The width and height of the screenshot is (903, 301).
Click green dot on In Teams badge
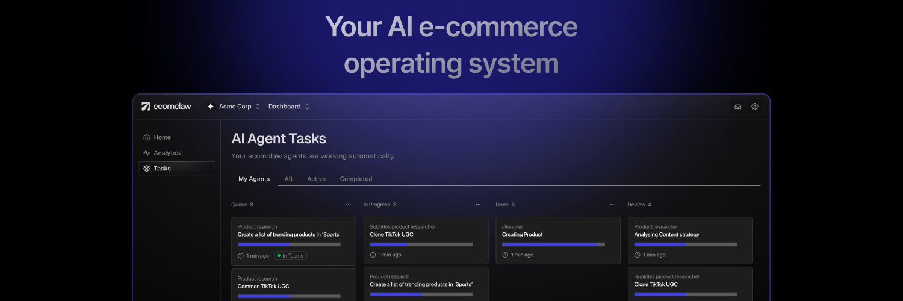point(279,256)
